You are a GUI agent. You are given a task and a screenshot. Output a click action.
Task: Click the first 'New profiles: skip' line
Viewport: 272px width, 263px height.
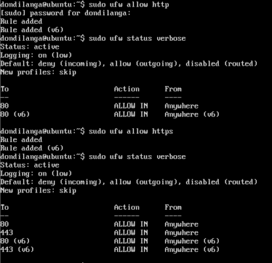tap(38, 72)
